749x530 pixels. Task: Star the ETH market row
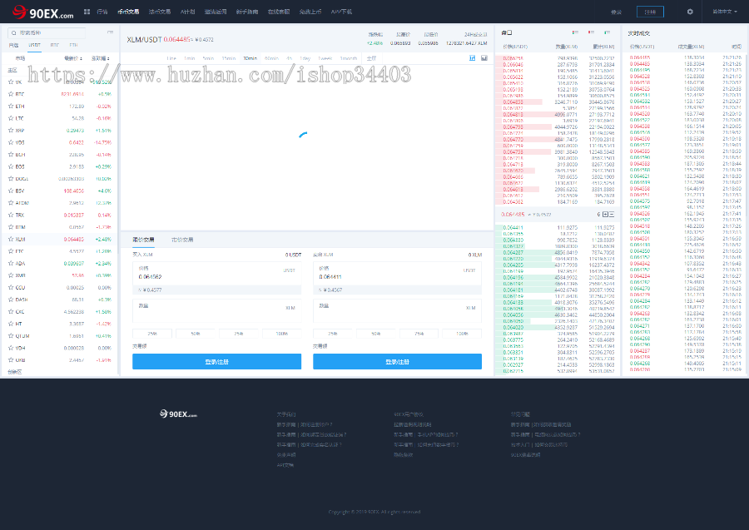click(x=10, y=106)
